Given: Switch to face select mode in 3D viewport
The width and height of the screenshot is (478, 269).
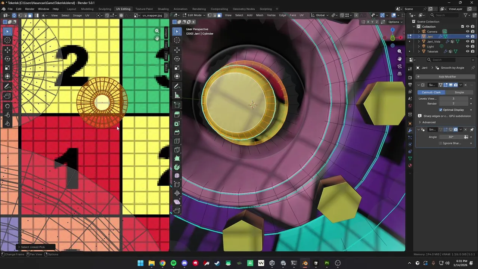Looking at the screenshot, I should pyautogui.click(x=219, y=15).
